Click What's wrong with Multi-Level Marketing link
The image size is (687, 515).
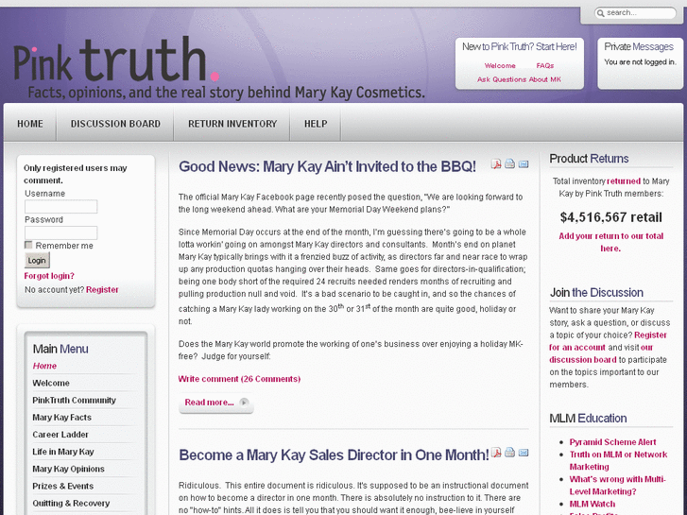click(x=617, y=485)
